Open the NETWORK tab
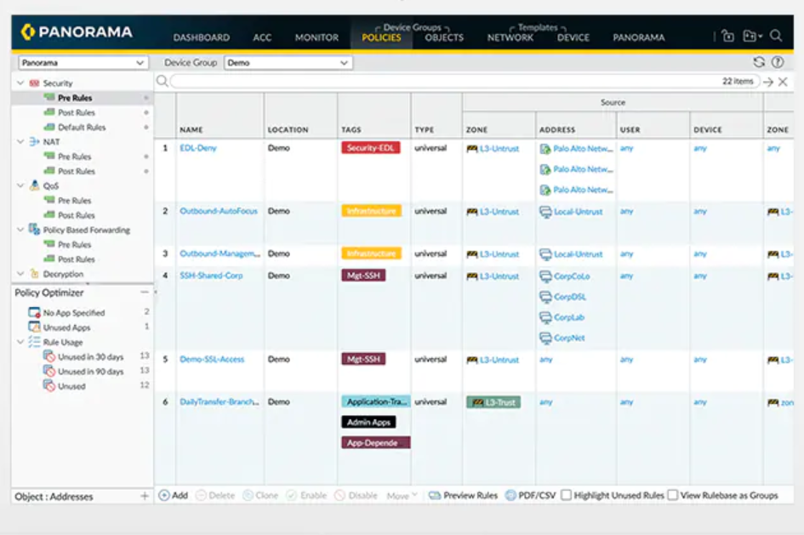Viewport: 804px width, 535px height. (510, 37)
